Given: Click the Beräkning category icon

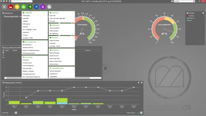Looking at the screenshot, I should coord(51,50).
